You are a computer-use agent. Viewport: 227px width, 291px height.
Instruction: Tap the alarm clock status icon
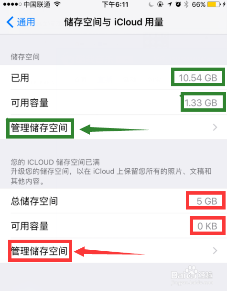pos(178,4)
